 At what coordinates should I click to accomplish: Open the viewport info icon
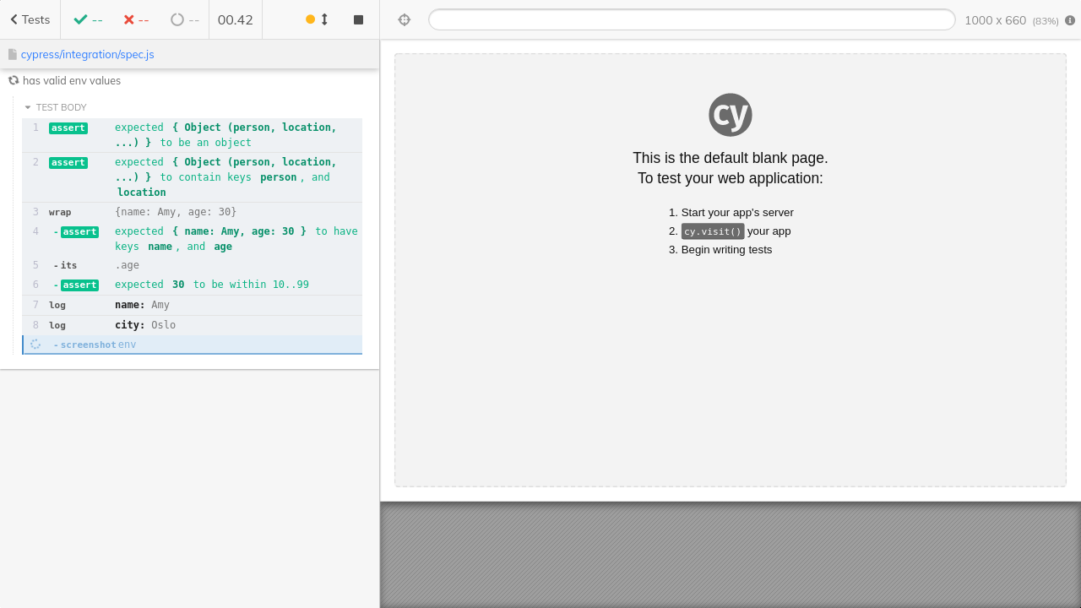coord(1070,20)
